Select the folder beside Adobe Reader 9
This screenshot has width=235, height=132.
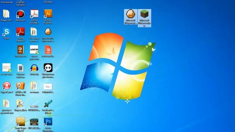coord(34,32)
